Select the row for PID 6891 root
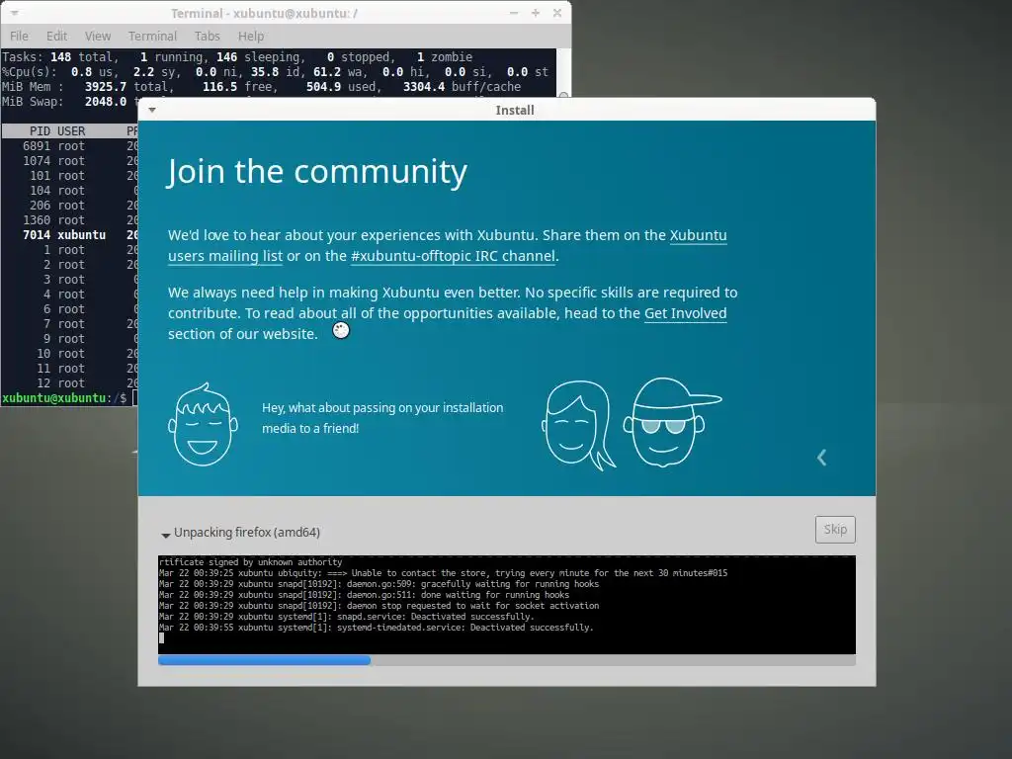This screenshot has width=1012, height=759. (70, 146)
